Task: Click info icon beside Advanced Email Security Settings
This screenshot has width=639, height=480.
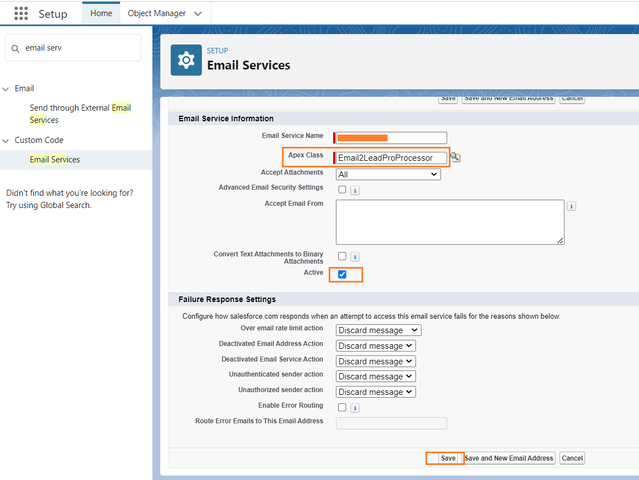Action: [355, 190]
